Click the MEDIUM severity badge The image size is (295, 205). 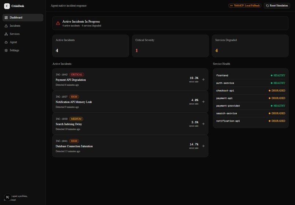pos(76,119)
